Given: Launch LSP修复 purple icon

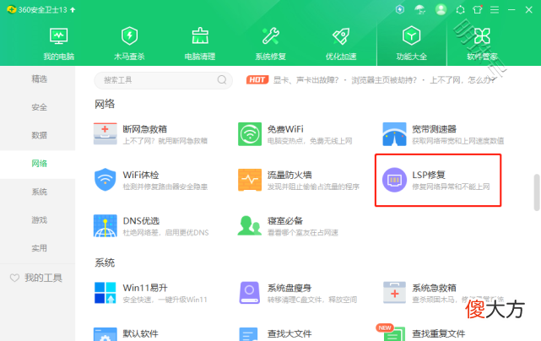Looking at the screenshot, I should pos(394,180).
